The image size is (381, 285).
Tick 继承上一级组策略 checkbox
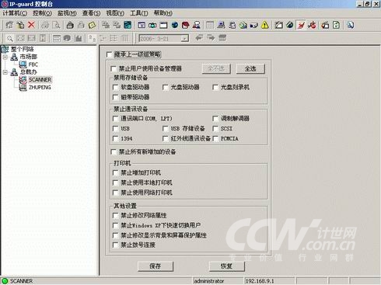(109, 54)
